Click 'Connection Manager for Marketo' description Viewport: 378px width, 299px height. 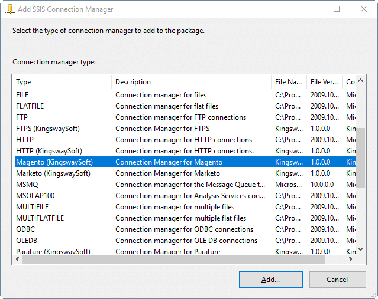168,173
